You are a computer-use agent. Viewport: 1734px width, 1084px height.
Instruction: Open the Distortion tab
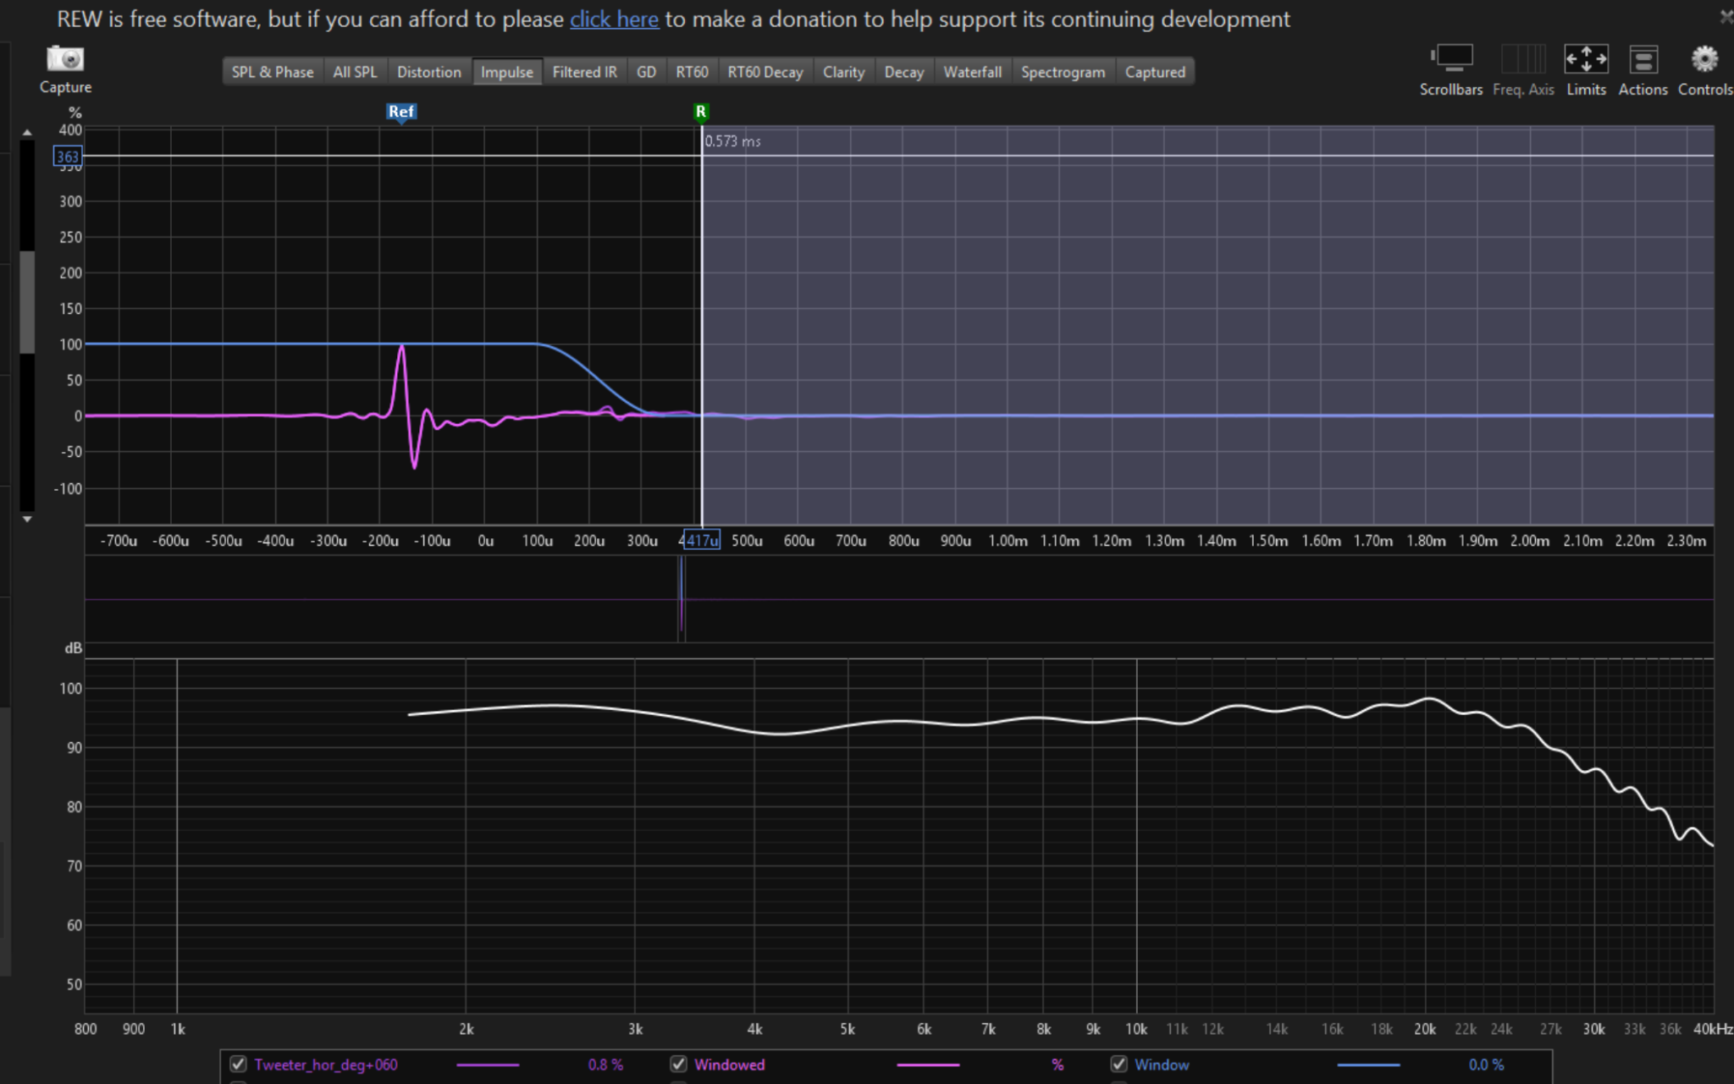coord(429,72)
